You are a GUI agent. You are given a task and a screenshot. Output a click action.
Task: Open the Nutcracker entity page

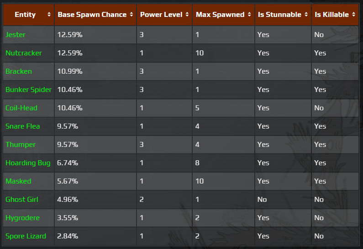[x=23, y=53]
